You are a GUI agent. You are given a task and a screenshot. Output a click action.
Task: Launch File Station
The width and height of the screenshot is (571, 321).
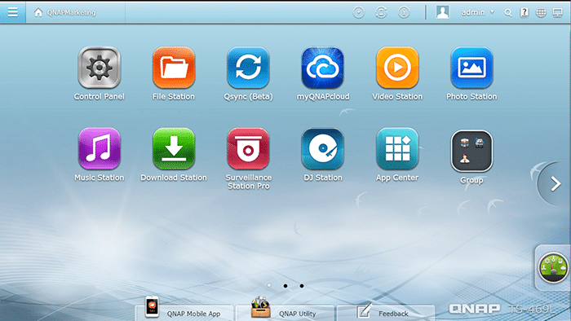(174, 68)
